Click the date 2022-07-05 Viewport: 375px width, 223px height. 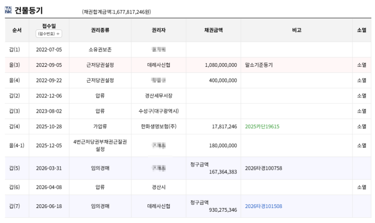click(x=49, y=50)
